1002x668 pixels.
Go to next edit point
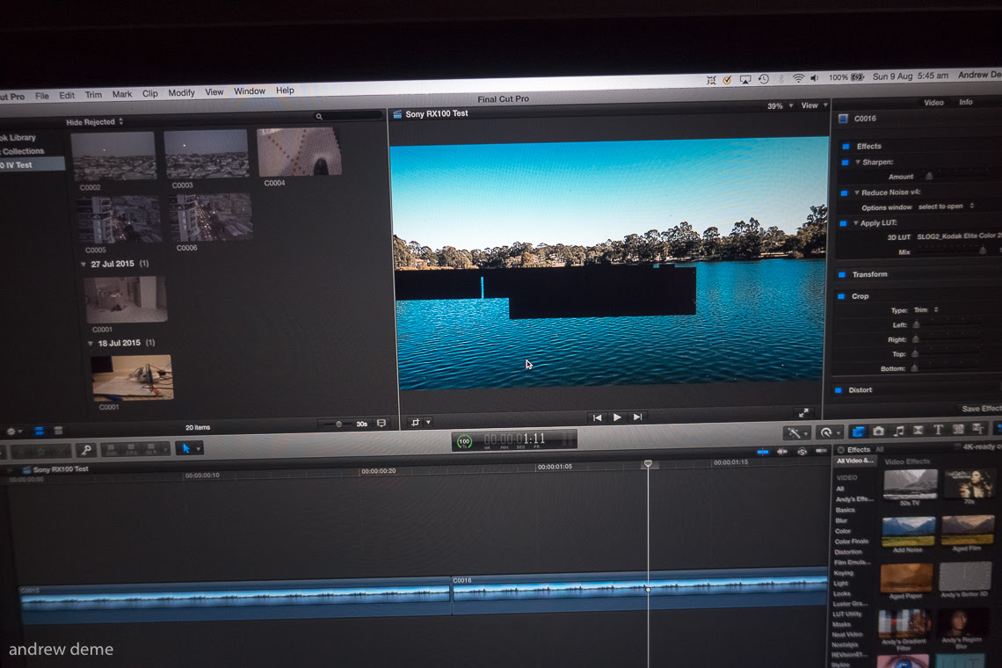point(638,417)
